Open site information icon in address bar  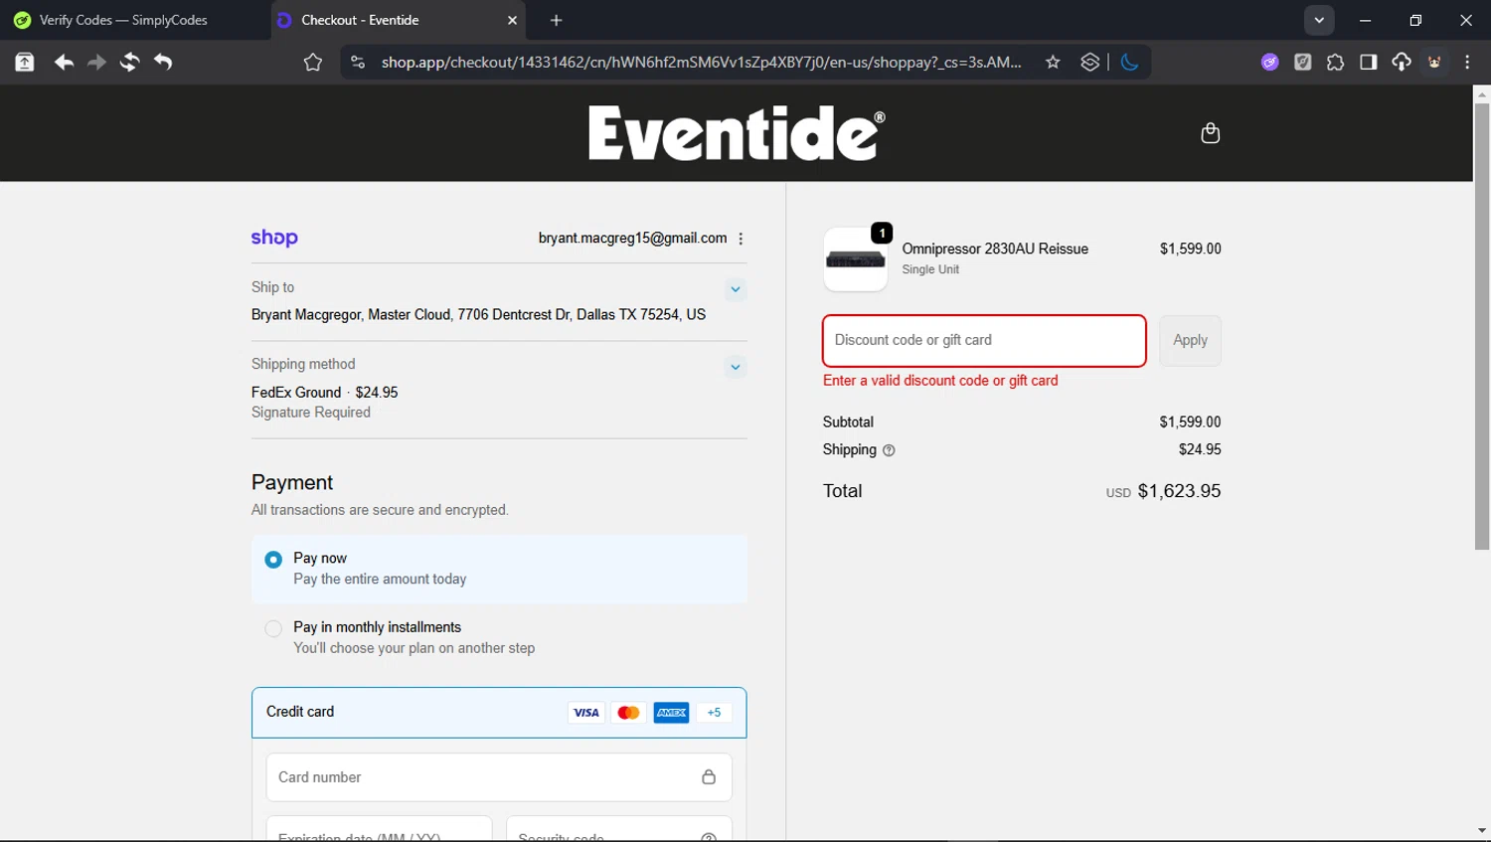[x=358, y=63]
